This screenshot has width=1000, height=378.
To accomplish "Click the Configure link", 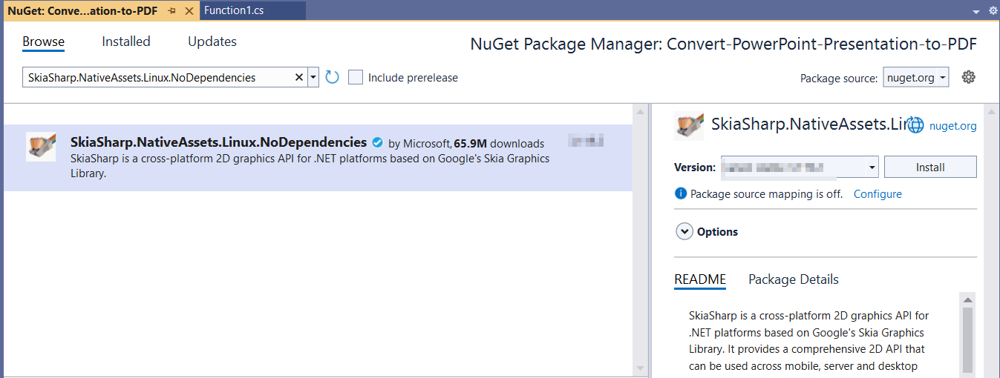I will [x=878, y=194].
